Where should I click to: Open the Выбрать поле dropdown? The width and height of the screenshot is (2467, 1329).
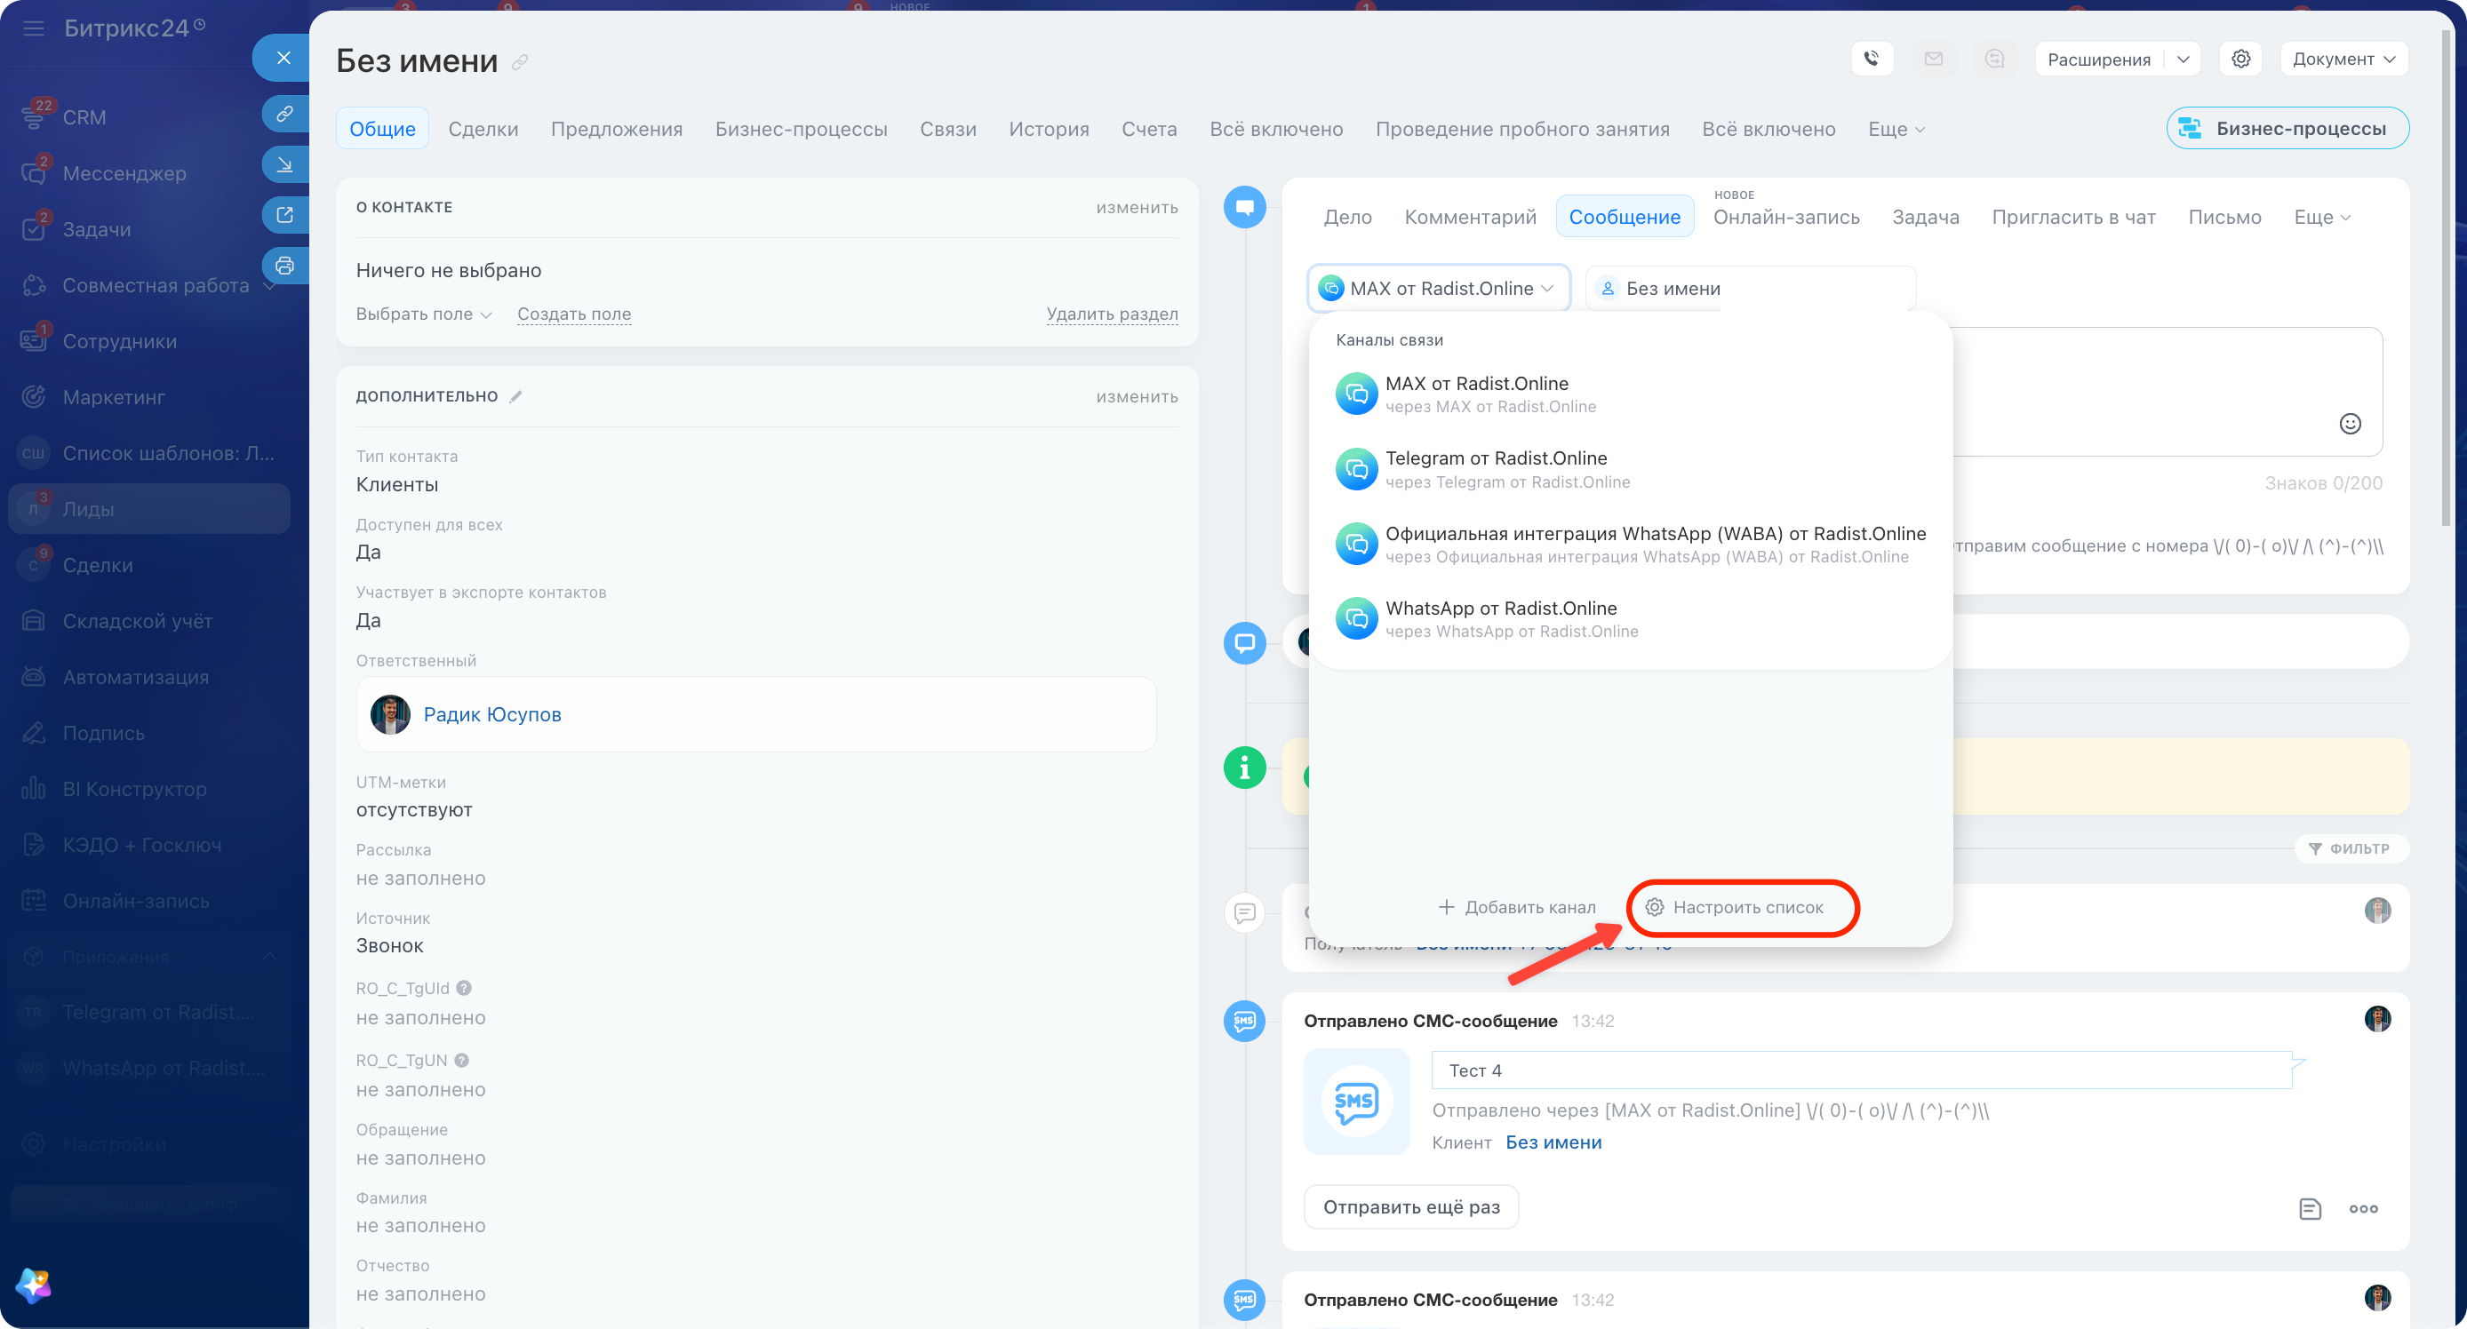tap(423, 314)
